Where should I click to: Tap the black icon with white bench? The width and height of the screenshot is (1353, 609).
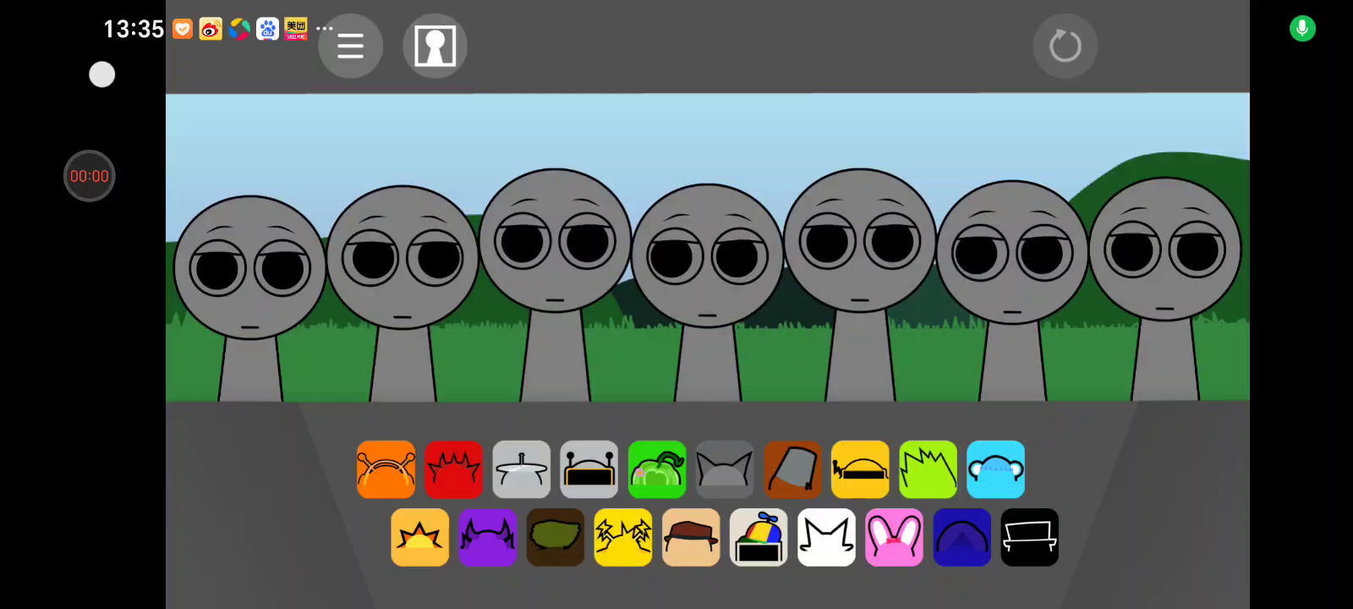[x=1029, y=537]
